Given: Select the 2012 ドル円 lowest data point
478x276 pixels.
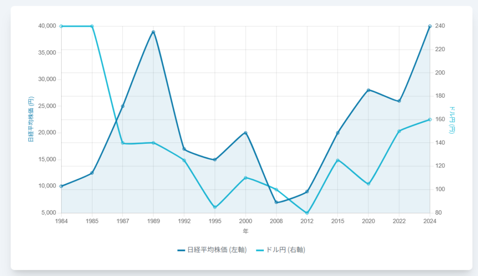Looking at the screenshot, I should [307, 213].
